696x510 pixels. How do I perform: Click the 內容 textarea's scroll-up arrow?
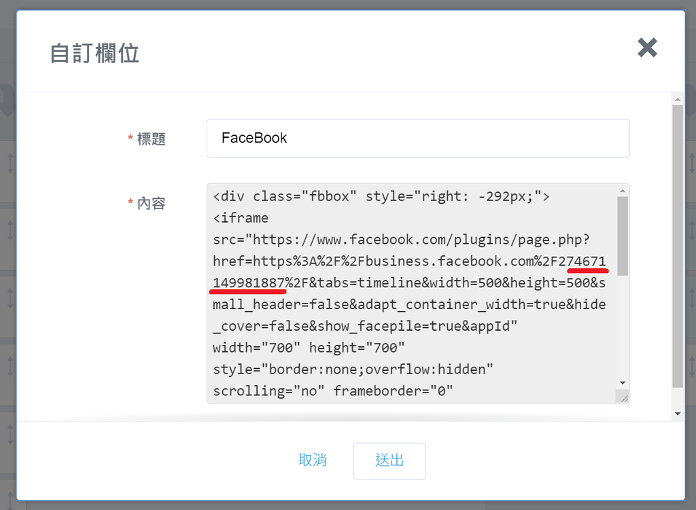[623, 190]
